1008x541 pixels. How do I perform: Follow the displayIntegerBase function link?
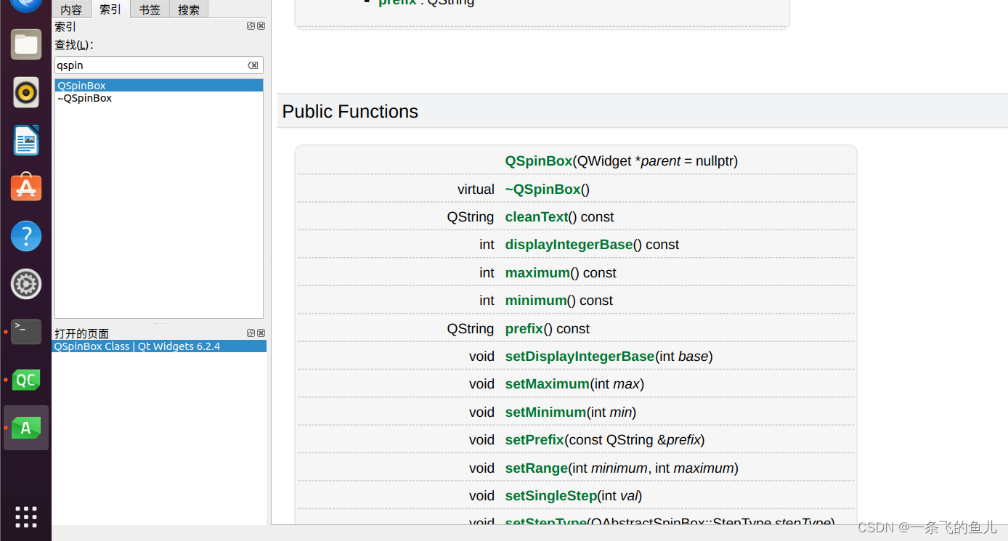569,245
